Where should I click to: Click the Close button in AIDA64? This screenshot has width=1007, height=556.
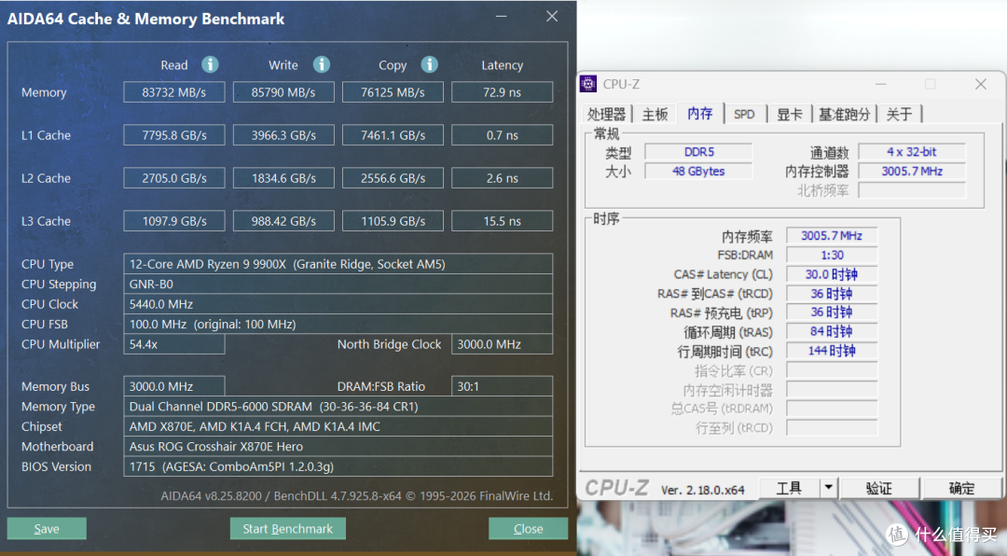click(x=528, y=528)
